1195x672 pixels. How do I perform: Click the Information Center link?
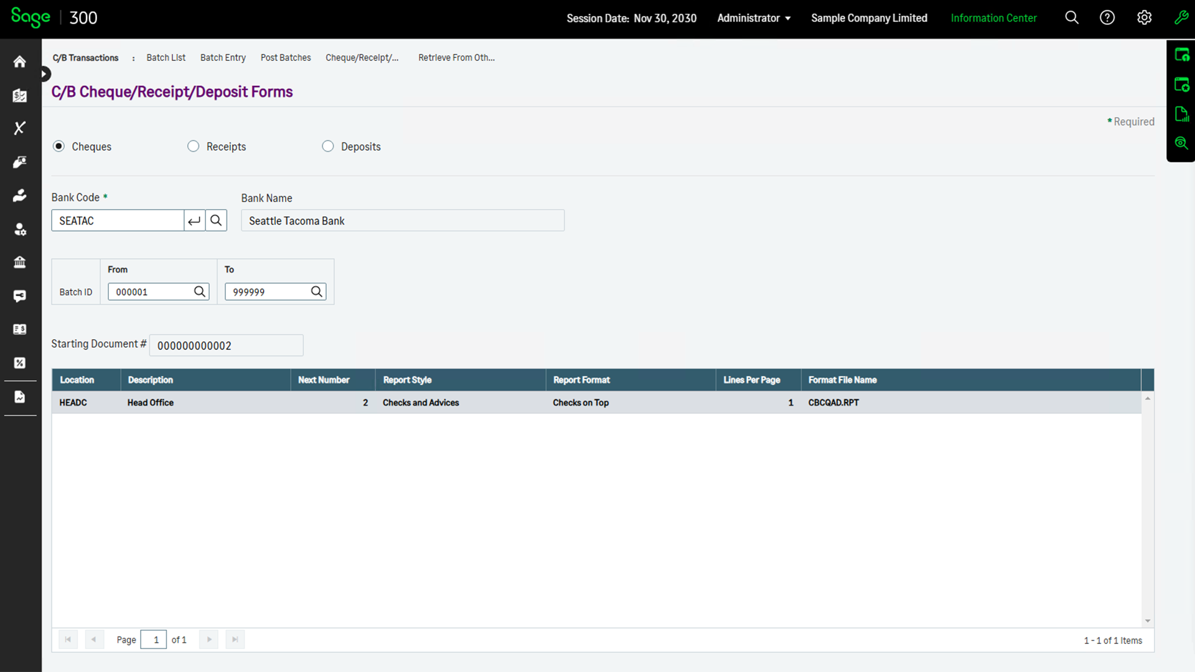993,18
